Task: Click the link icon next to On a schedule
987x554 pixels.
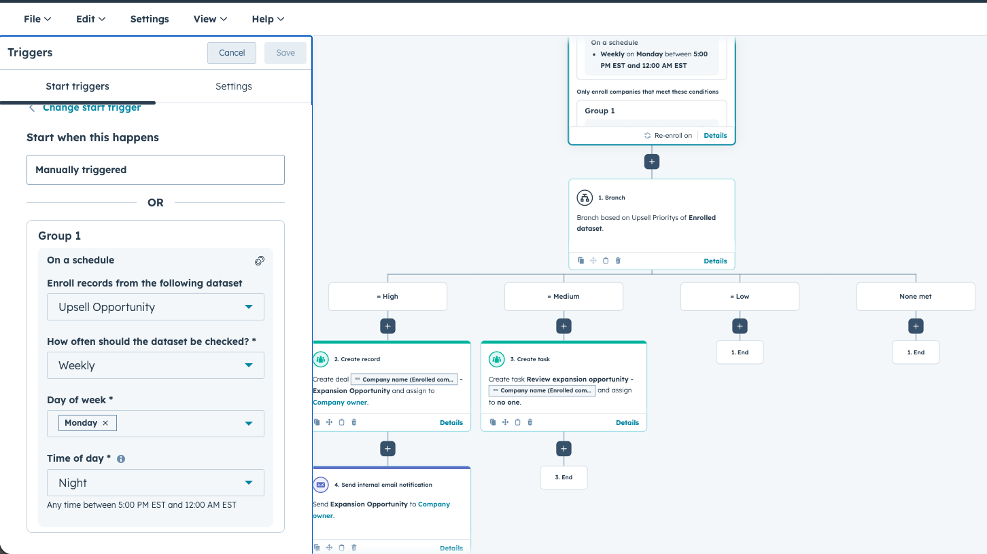Action: (260, 260)
